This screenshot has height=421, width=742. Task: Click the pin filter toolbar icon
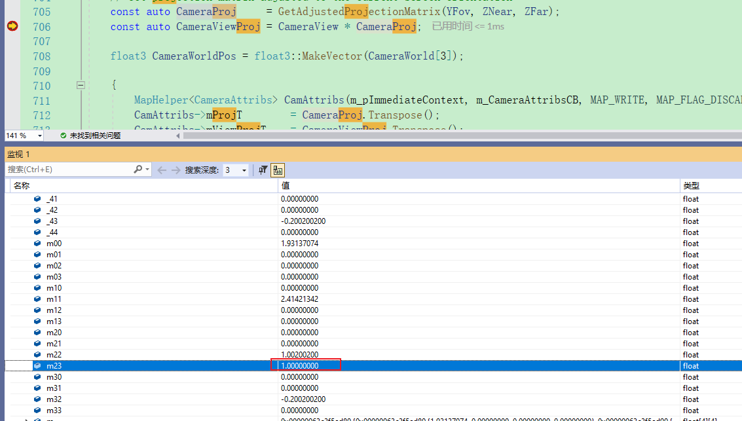[263, 170]
